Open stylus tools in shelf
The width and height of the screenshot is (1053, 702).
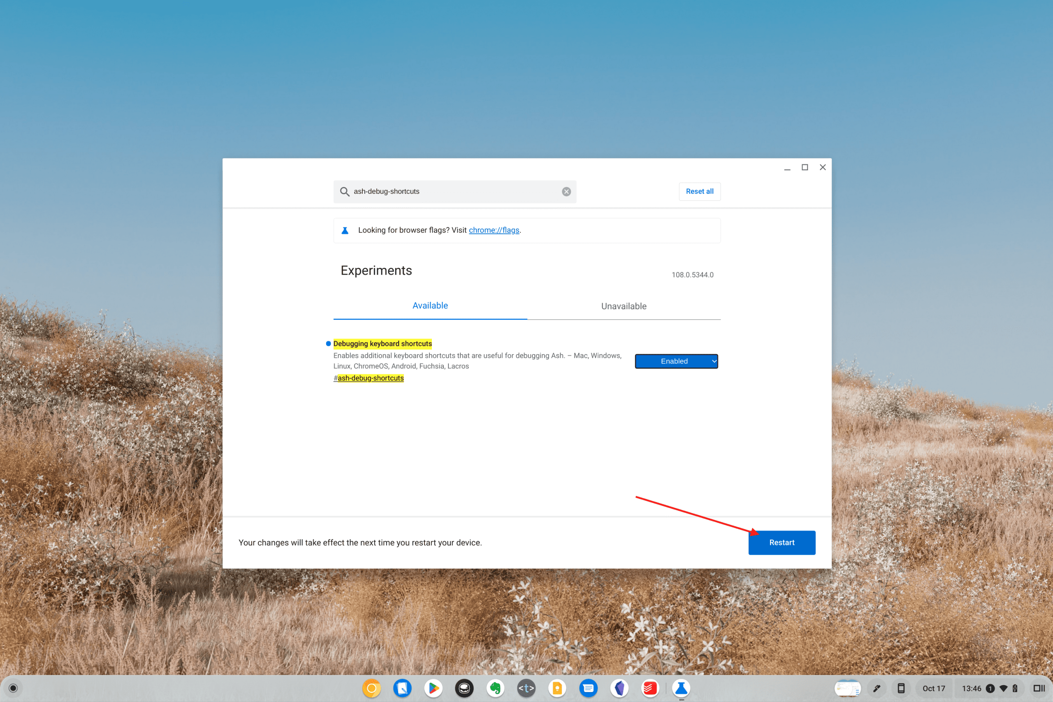877,688
